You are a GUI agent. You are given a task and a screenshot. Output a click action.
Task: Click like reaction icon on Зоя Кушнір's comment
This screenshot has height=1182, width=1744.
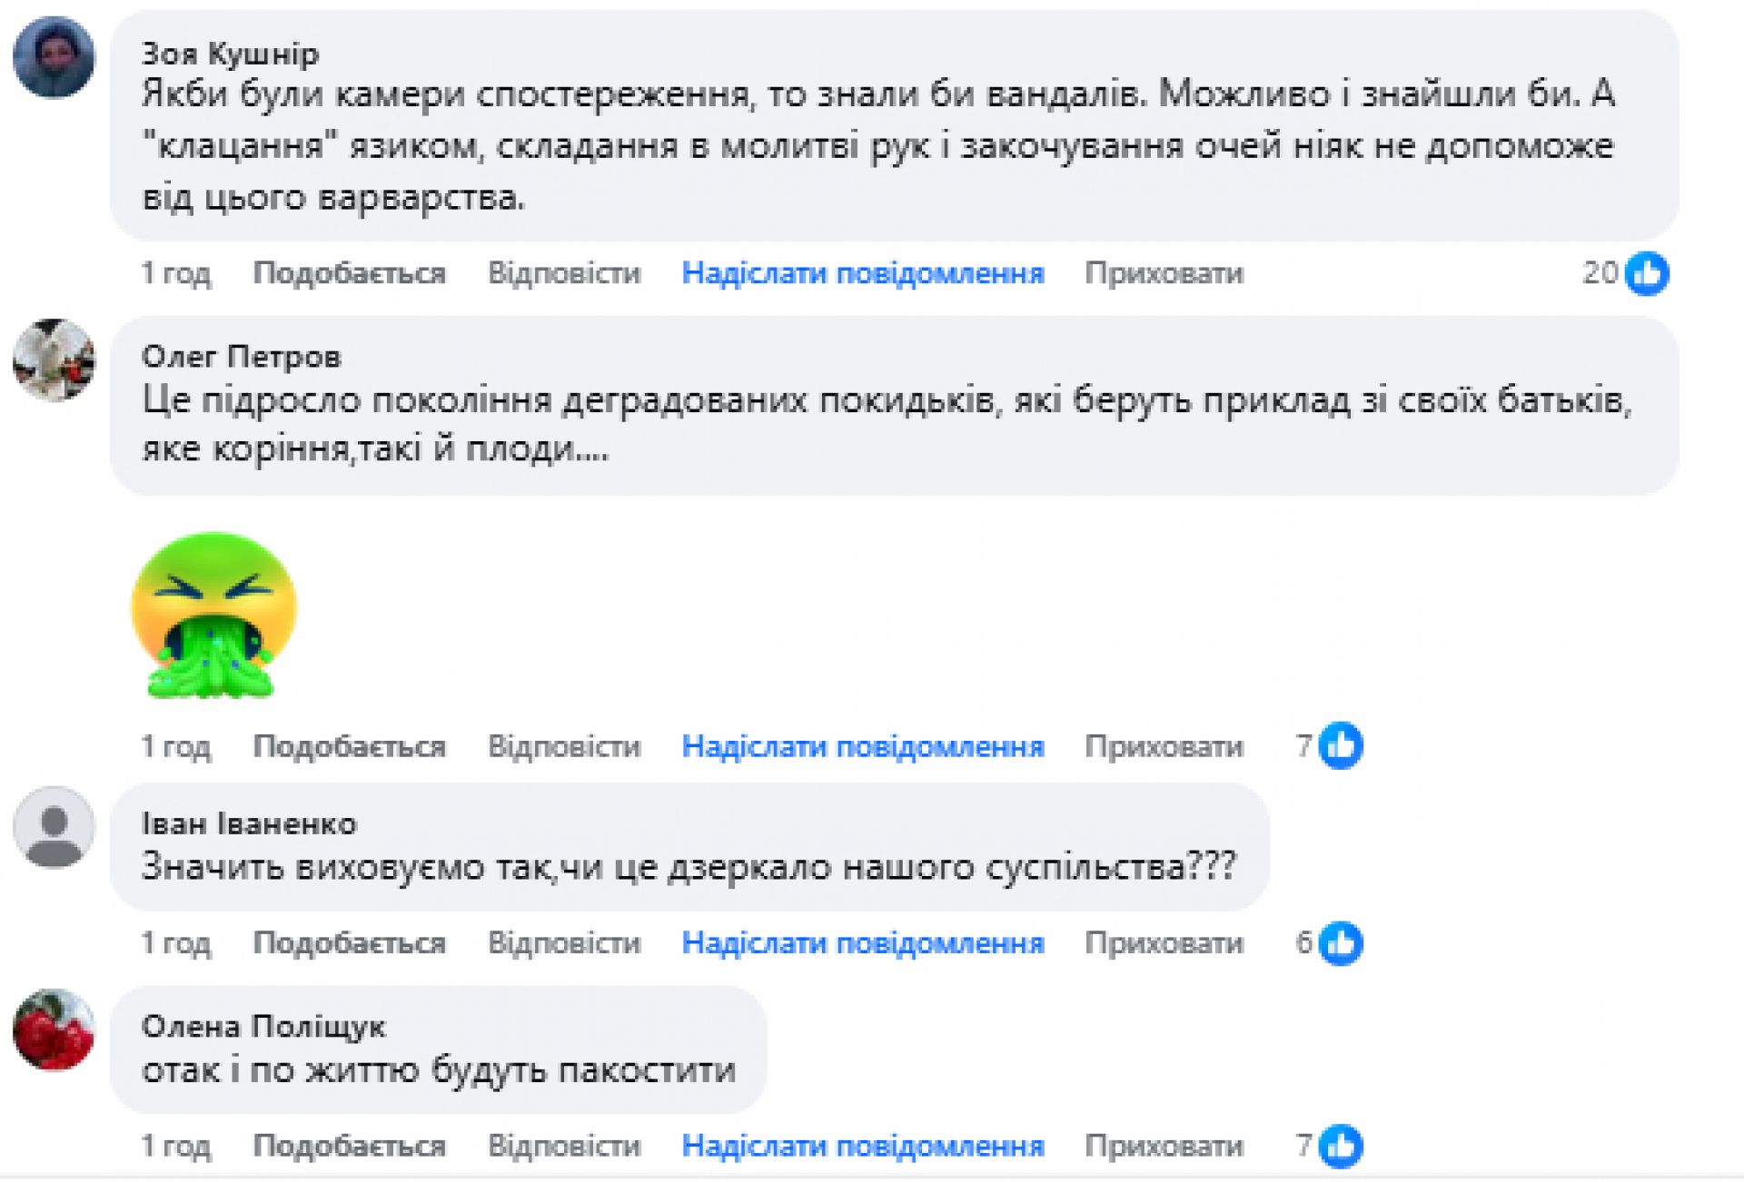1647,273
